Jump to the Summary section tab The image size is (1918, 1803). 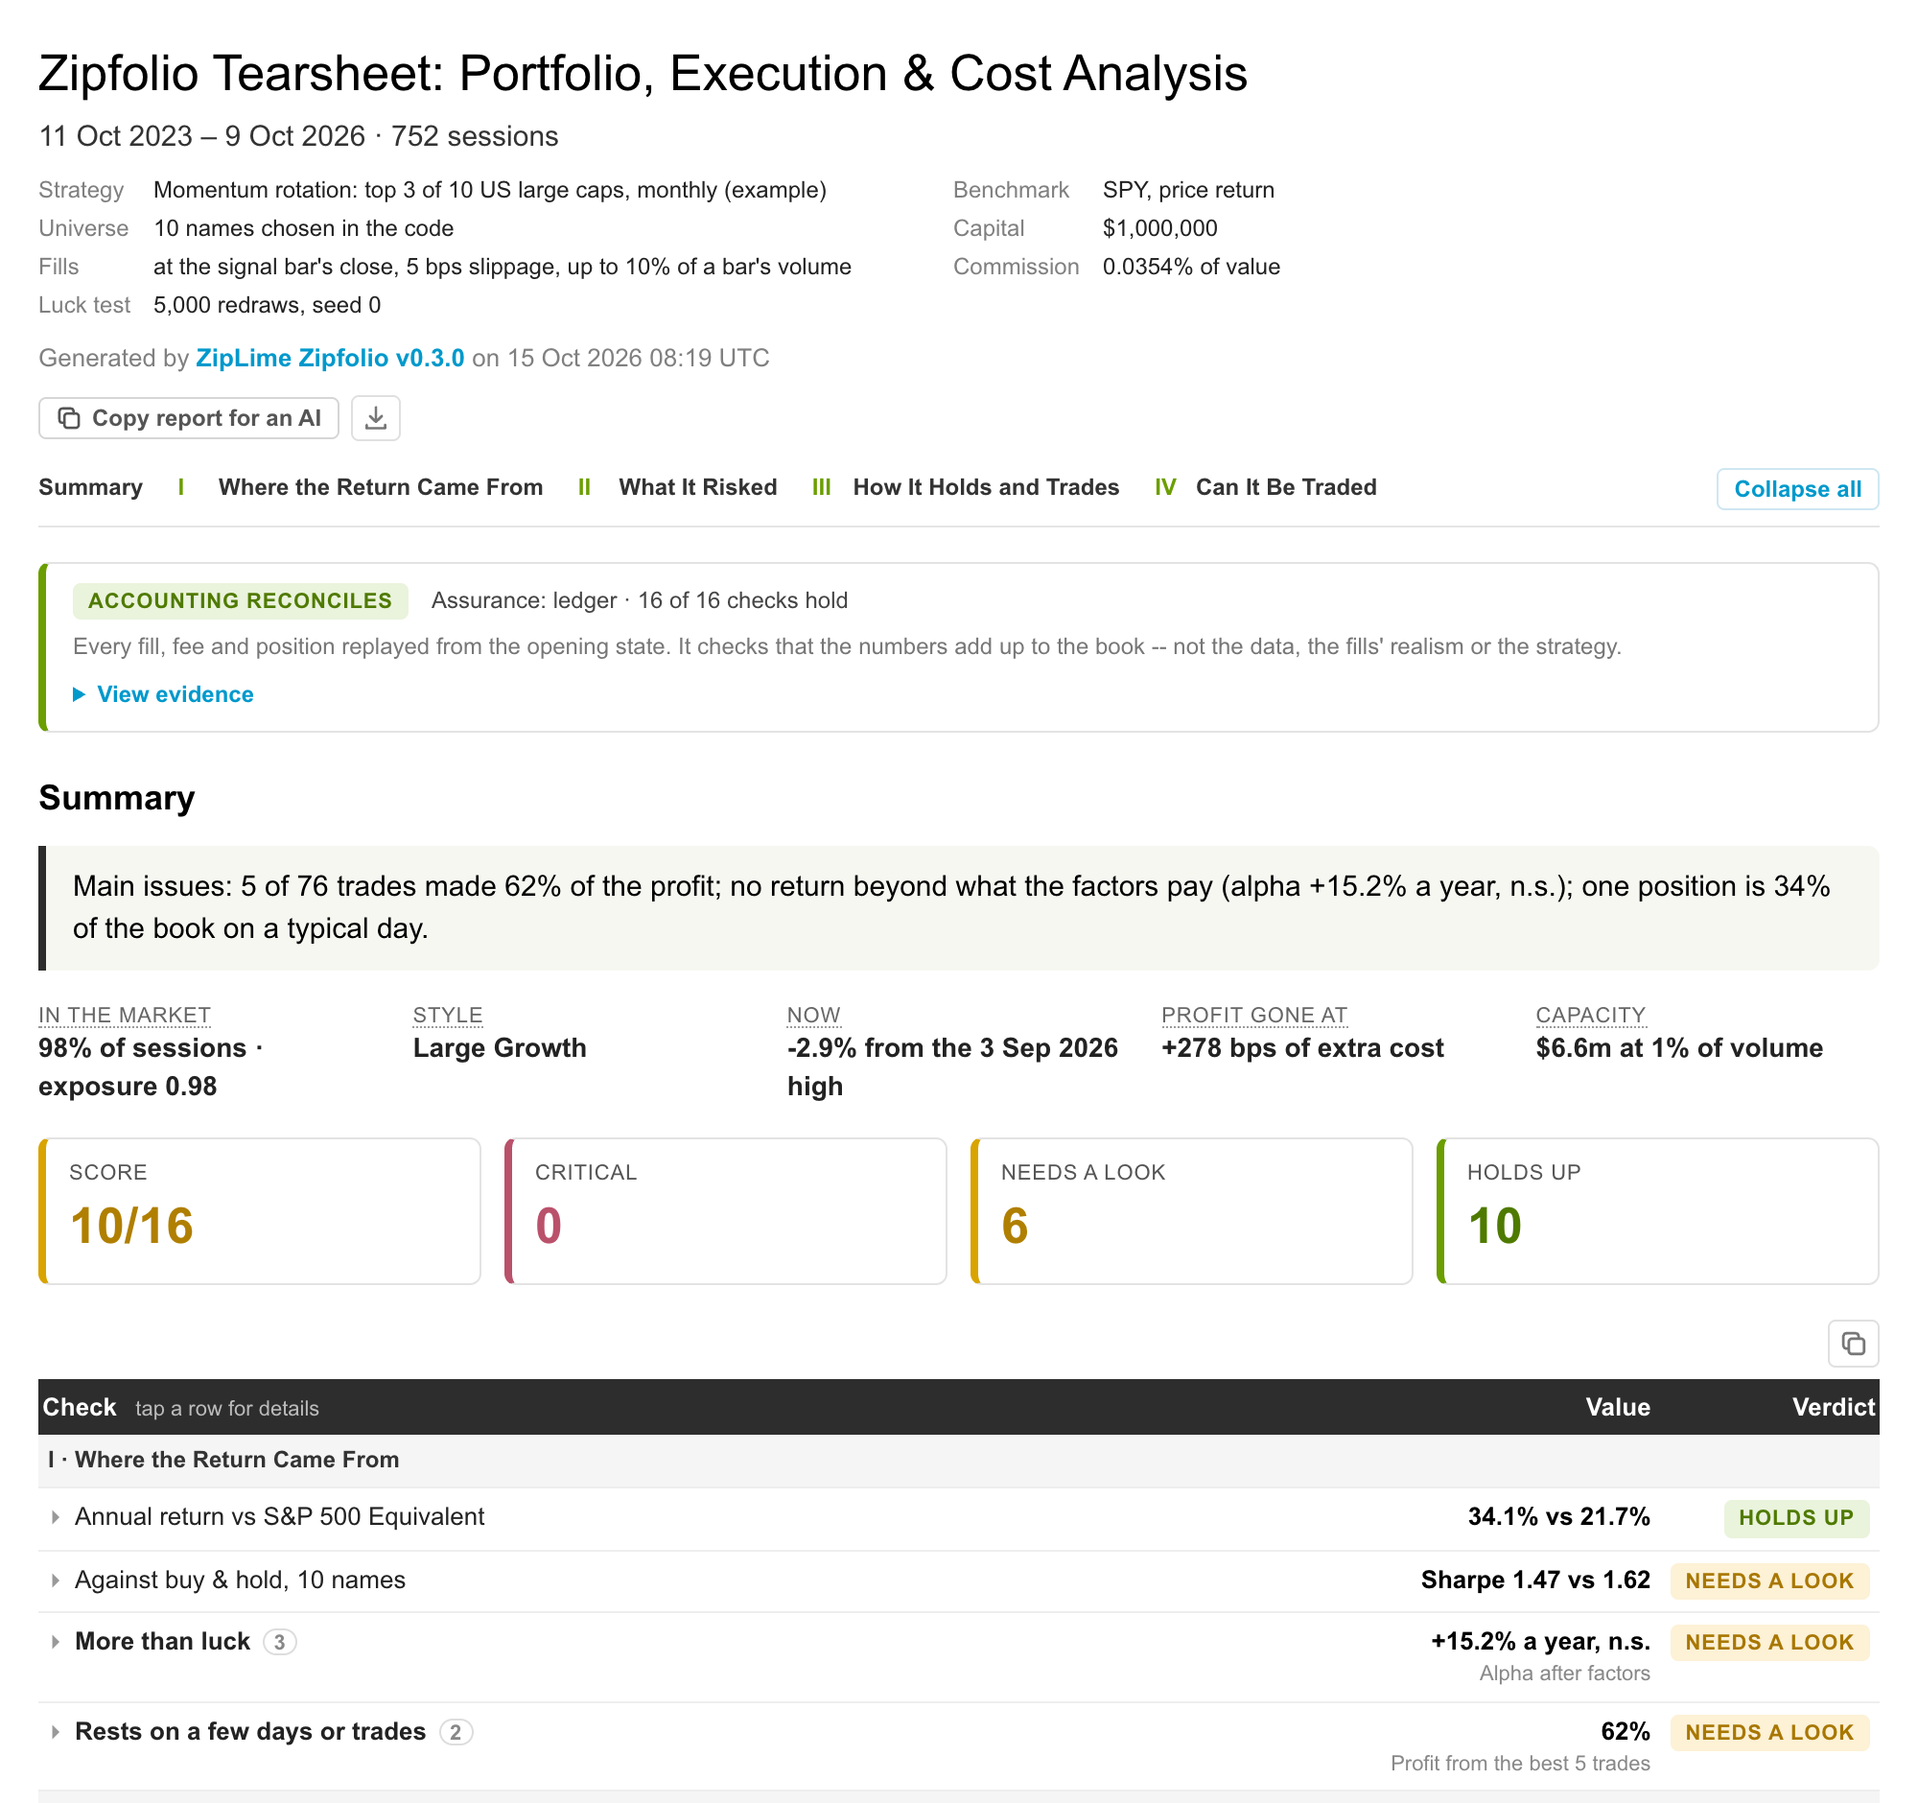pos(91,487)
